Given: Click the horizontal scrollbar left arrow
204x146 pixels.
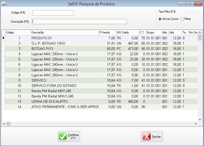Looking at the screenshot, I should [x=4, y=124].
